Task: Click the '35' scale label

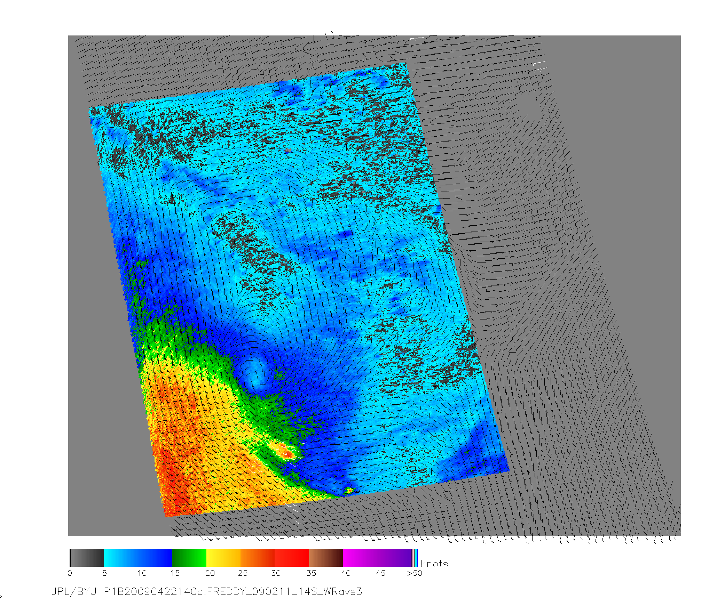Action: (312, 573)
